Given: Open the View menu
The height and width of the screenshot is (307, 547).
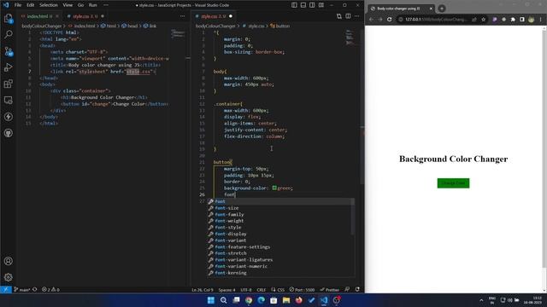Looking at the screenshot, I should point(68,5).
